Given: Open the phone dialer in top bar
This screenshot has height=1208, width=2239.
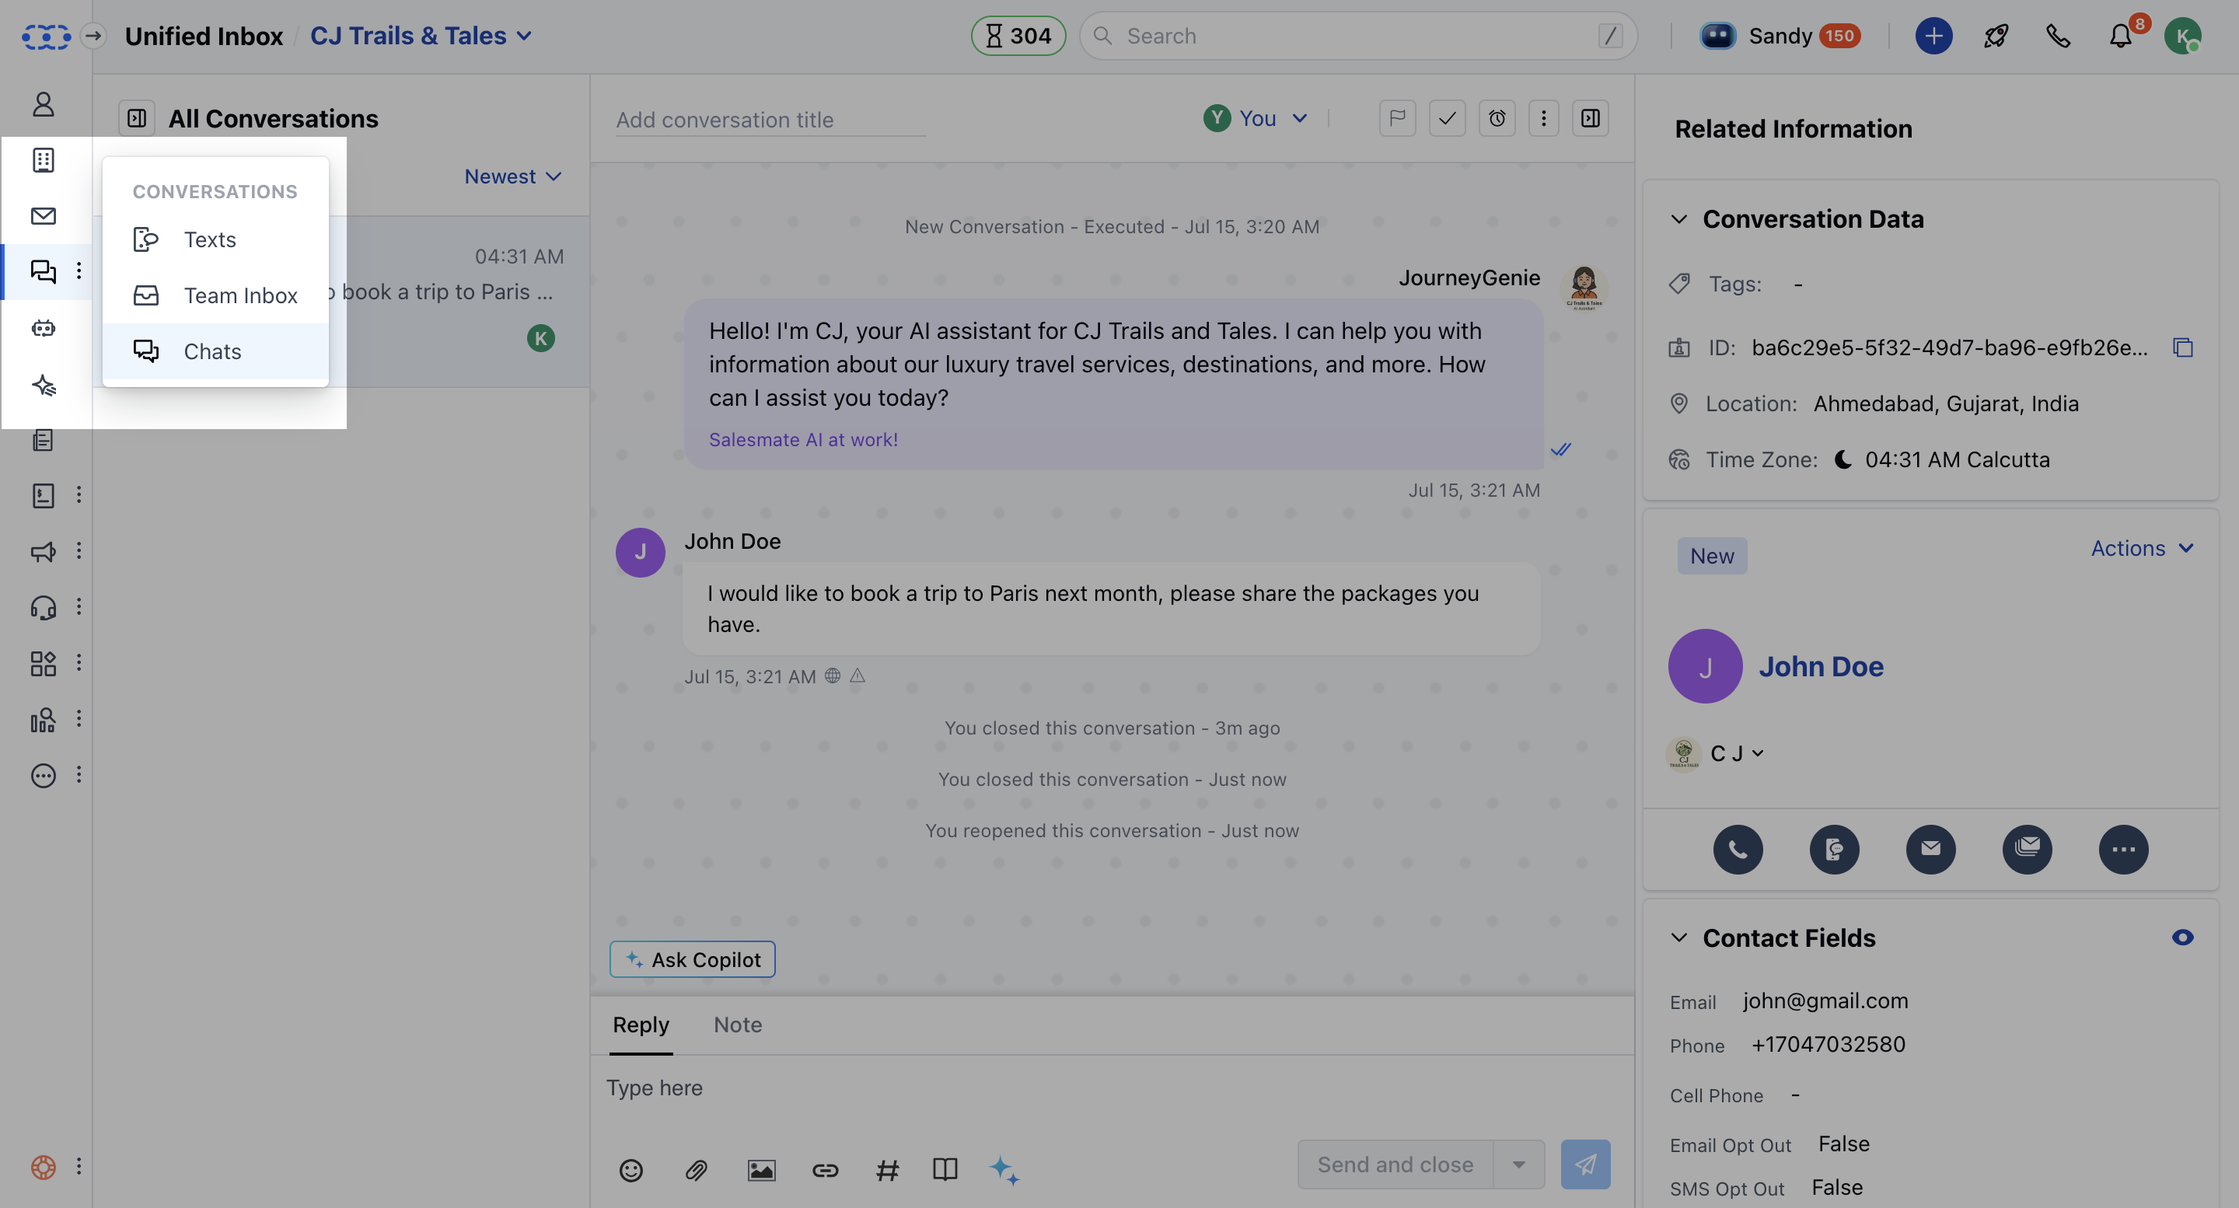Looking at the screenshot, I should (2058, 36).
